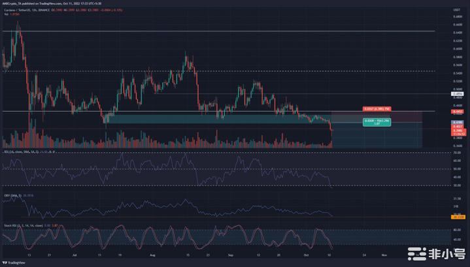Click the red 0.4452 price axis label
The height and width of the screenshot is (267, 470).
(x=458, y=112)
